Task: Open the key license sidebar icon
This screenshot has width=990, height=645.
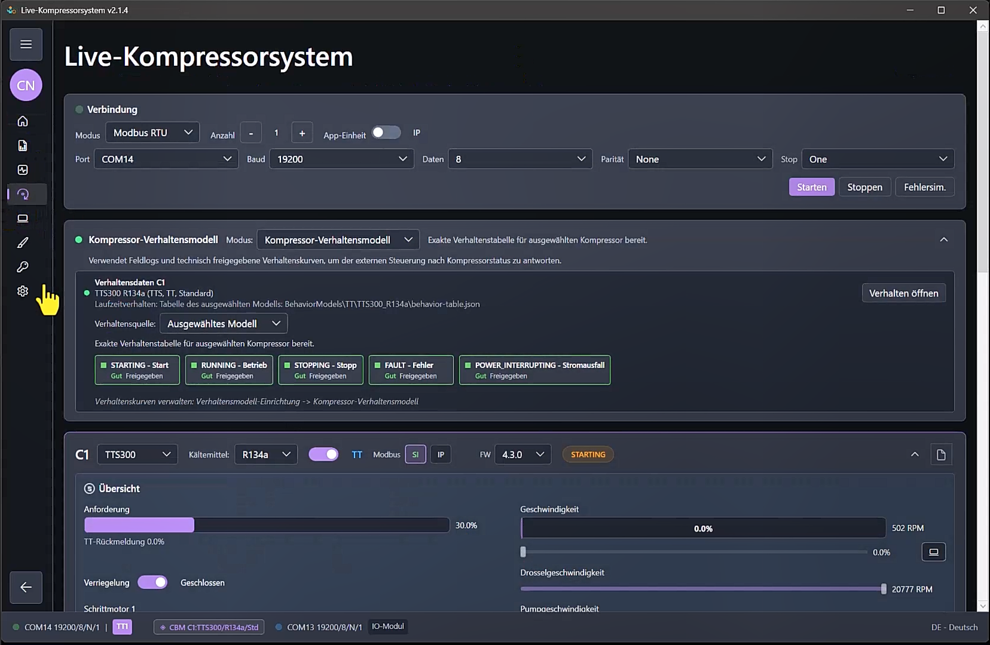Action: tap(23, 267)
